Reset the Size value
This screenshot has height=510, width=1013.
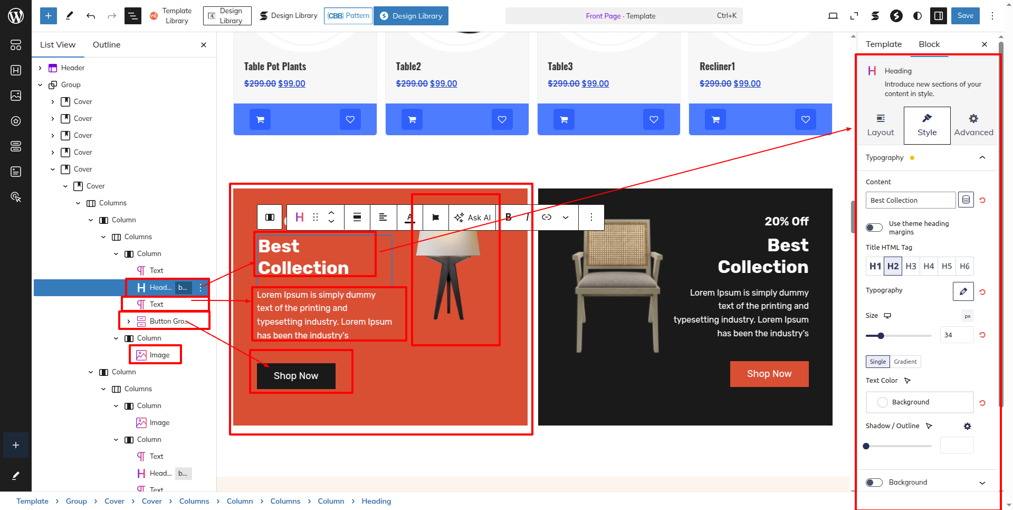coord(982,335)
